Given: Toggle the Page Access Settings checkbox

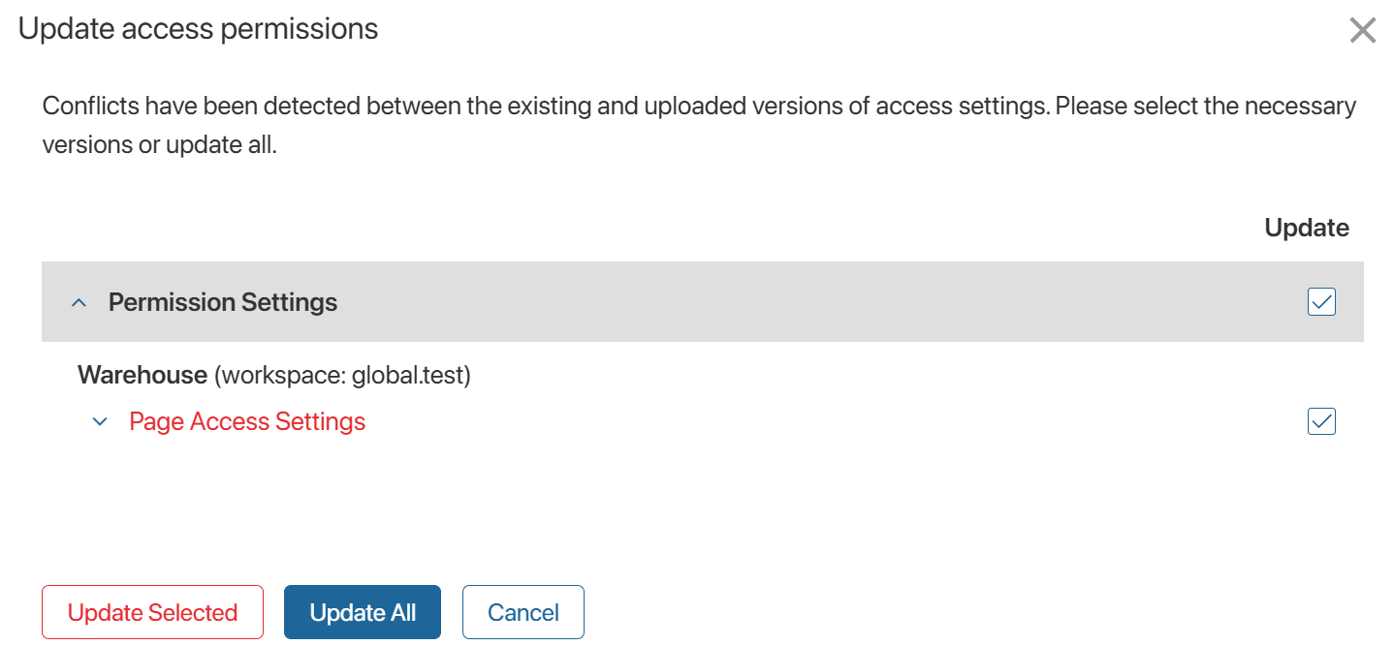Looking at the screenshot, I should pyautogui.click(x=1321, y=421).
